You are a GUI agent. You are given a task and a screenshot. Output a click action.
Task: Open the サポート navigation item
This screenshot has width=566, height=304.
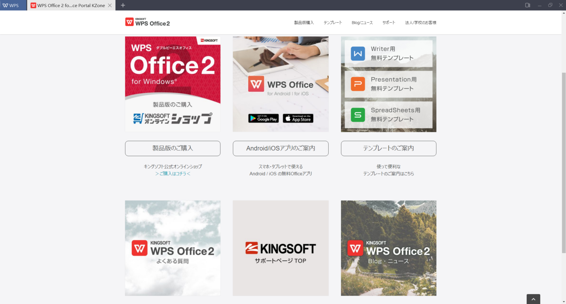point(389,23)
